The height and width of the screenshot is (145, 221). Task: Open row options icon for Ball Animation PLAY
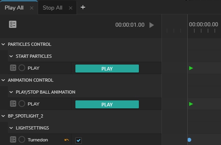(x=13, y=104)
